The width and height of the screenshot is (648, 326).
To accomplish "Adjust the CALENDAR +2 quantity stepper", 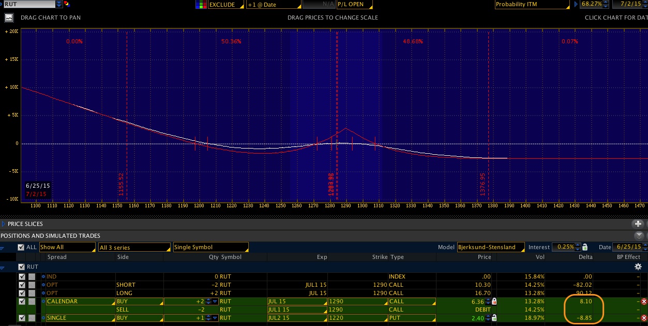I will [209, 301].
